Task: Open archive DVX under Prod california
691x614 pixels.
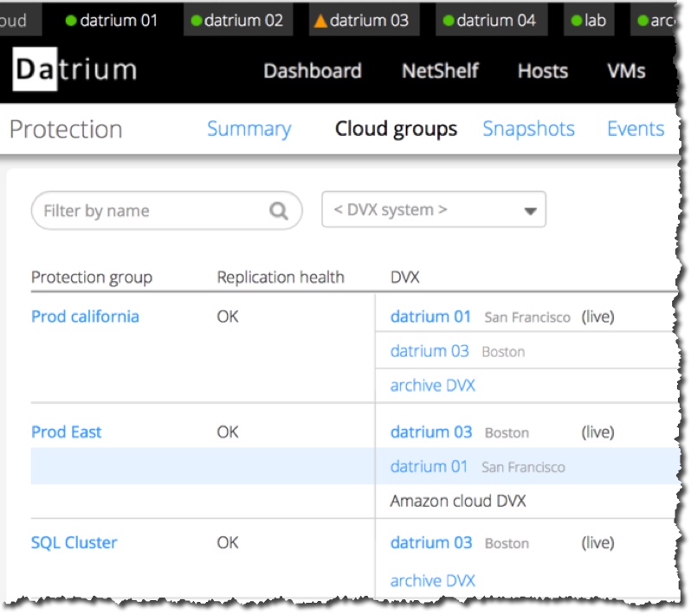Action: (433, 385)
